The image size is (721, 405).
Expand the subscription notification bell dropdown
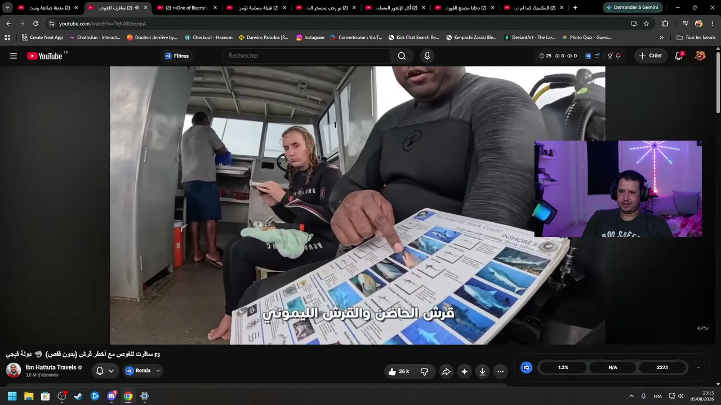click(105, 371)
